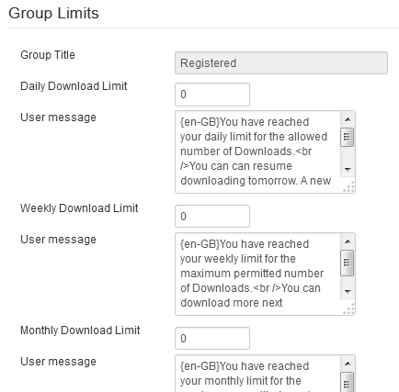The height and width of the screenshot is (392, 399).
Task: Click down arrow of daily message scrollbar
Action: (348, 169)
